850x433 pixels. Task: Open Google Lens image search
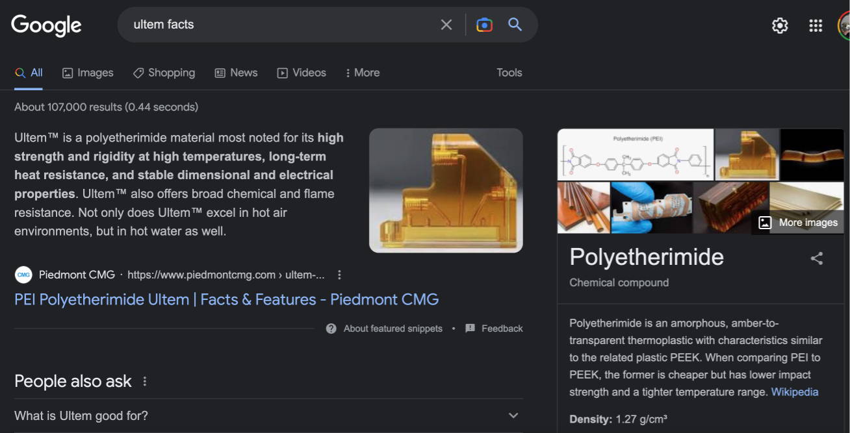(x=484, y=25)
